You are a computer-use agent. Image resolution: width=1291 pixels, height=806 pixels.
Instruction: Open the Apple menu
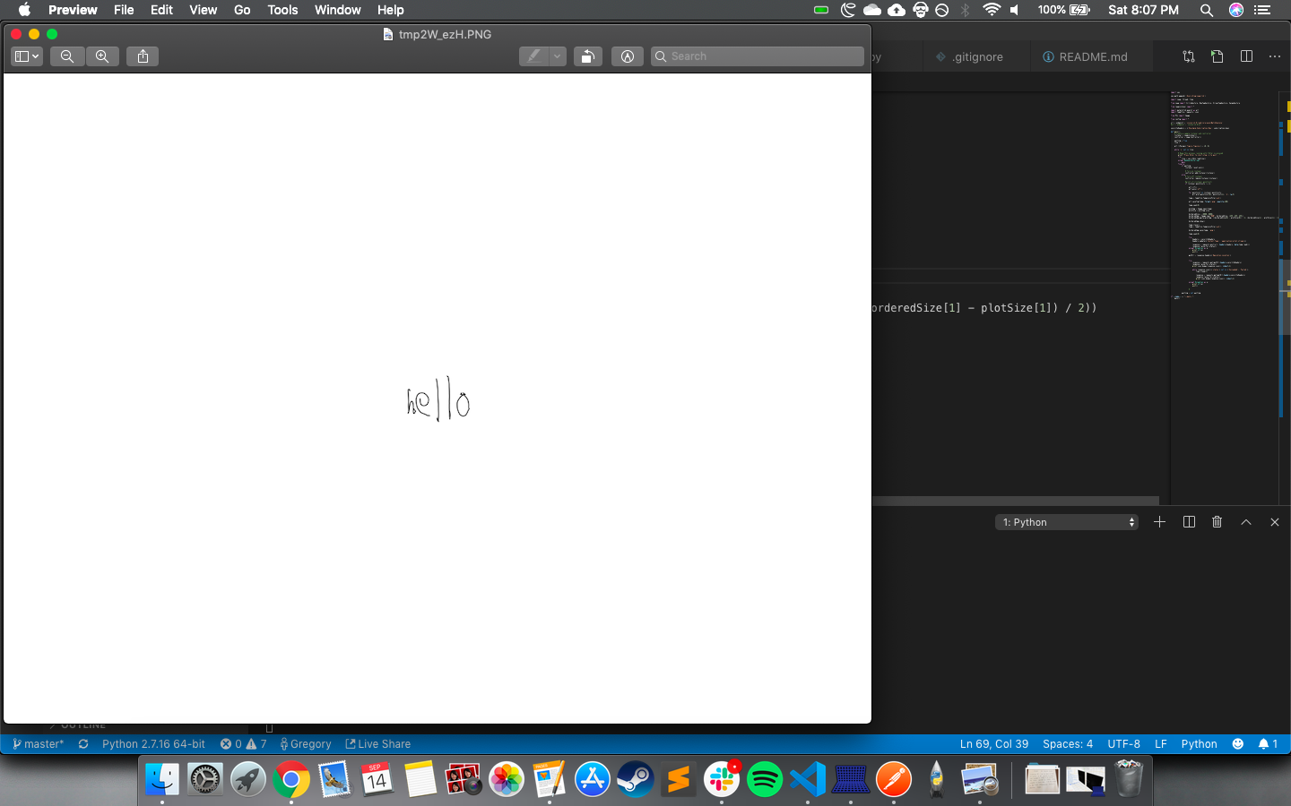[24, 10]
